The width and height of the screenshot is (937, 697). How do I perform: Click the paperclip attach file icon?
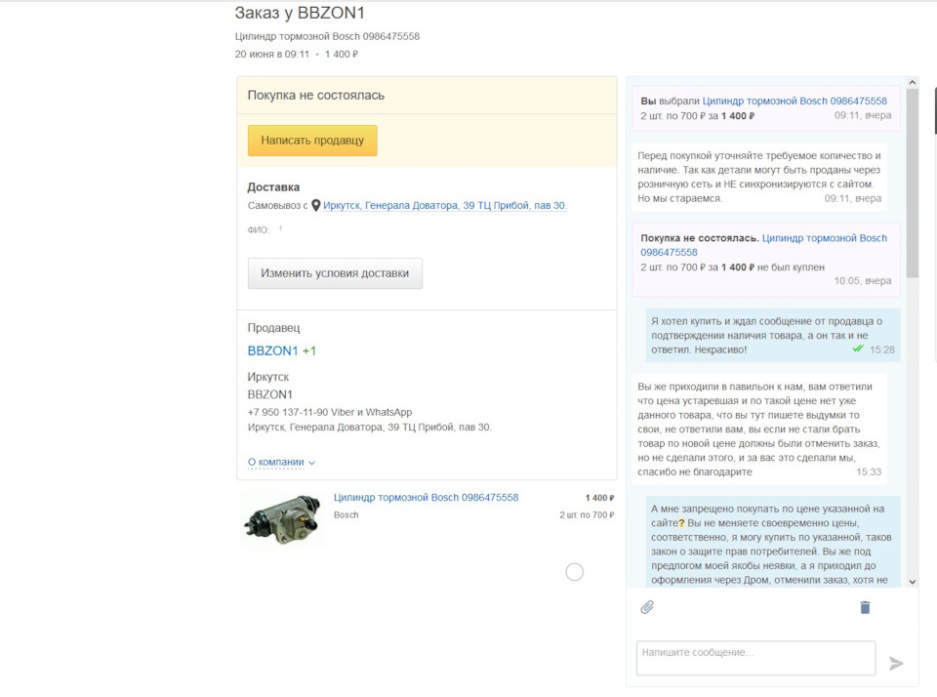tap(646, 607)
